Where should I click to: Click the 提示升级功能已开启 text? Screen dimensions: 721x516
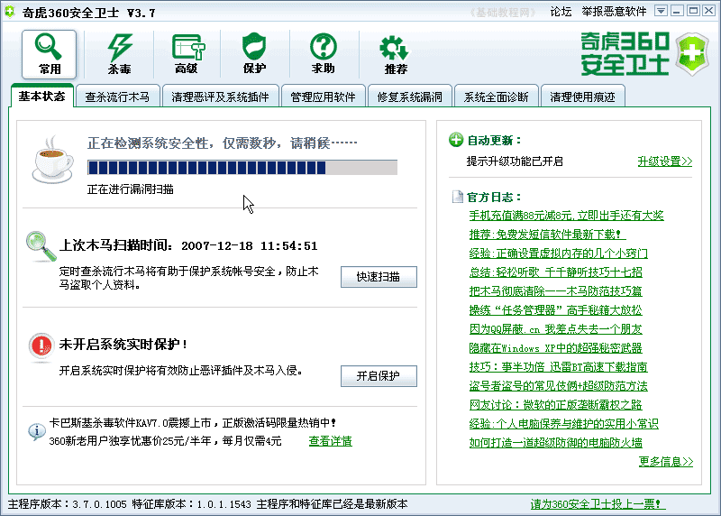(x=515, y=161)
